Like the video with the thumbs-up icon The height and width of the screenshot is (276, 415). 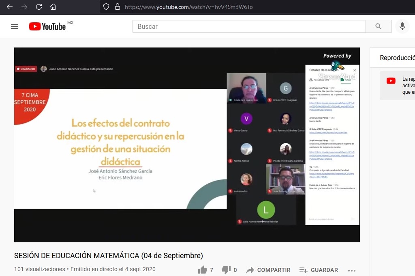coord(203,270)
